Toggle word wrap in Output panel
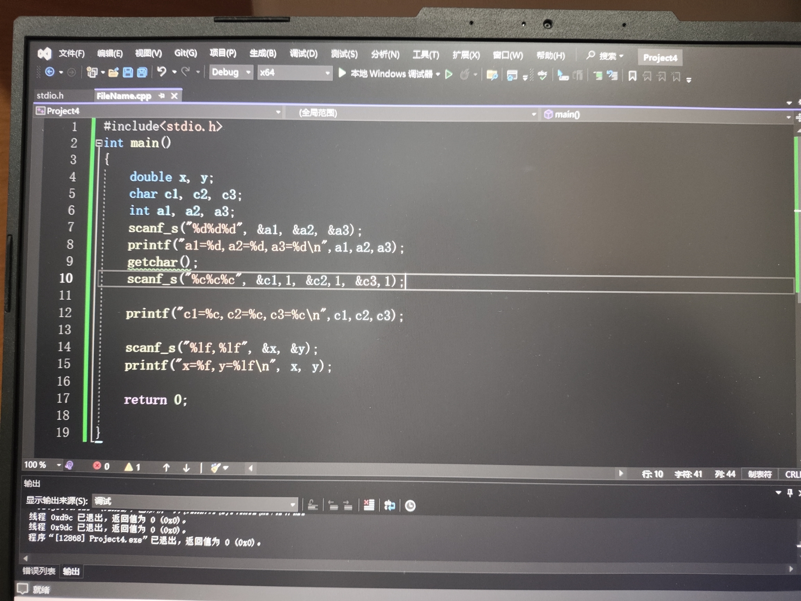Image resolution: width=801 pixels, height=601 pixels. pyautogui.click(x=390, y=506)
